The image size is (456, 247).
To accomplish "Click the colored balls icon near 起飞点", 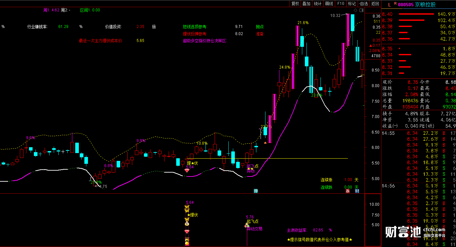I will [247, 225].
